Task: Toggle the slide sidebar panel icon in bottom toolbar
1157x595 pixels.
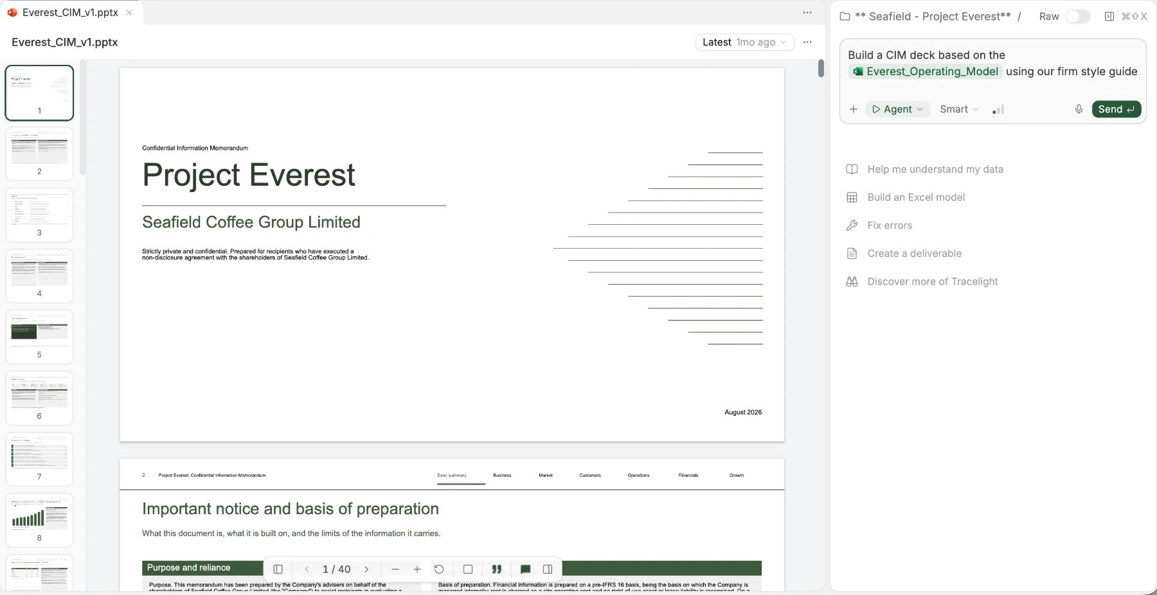Action: point(278,569)
